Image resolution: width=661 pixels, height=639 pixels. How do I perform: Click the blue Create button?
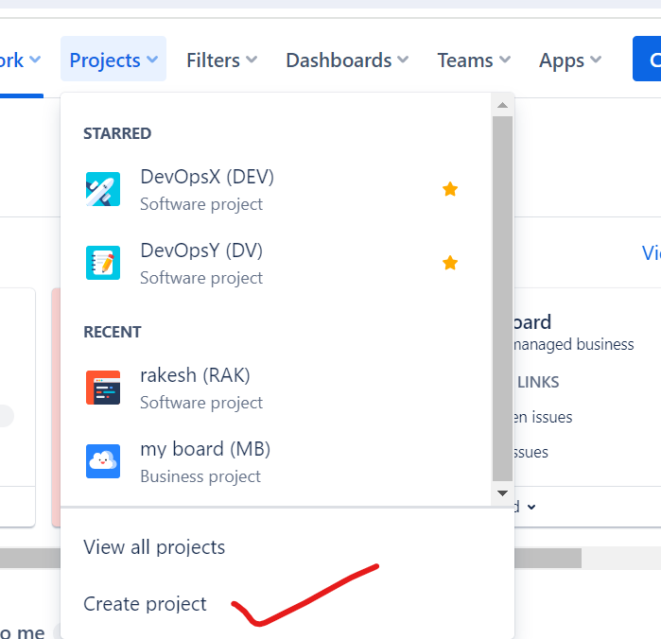pyautogui.click(x=647, y=60)
